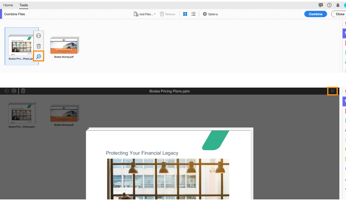This screenshot has width=346, height=201.
Task: Click the enlarged slide preview page
Action: tap(169, 164)
